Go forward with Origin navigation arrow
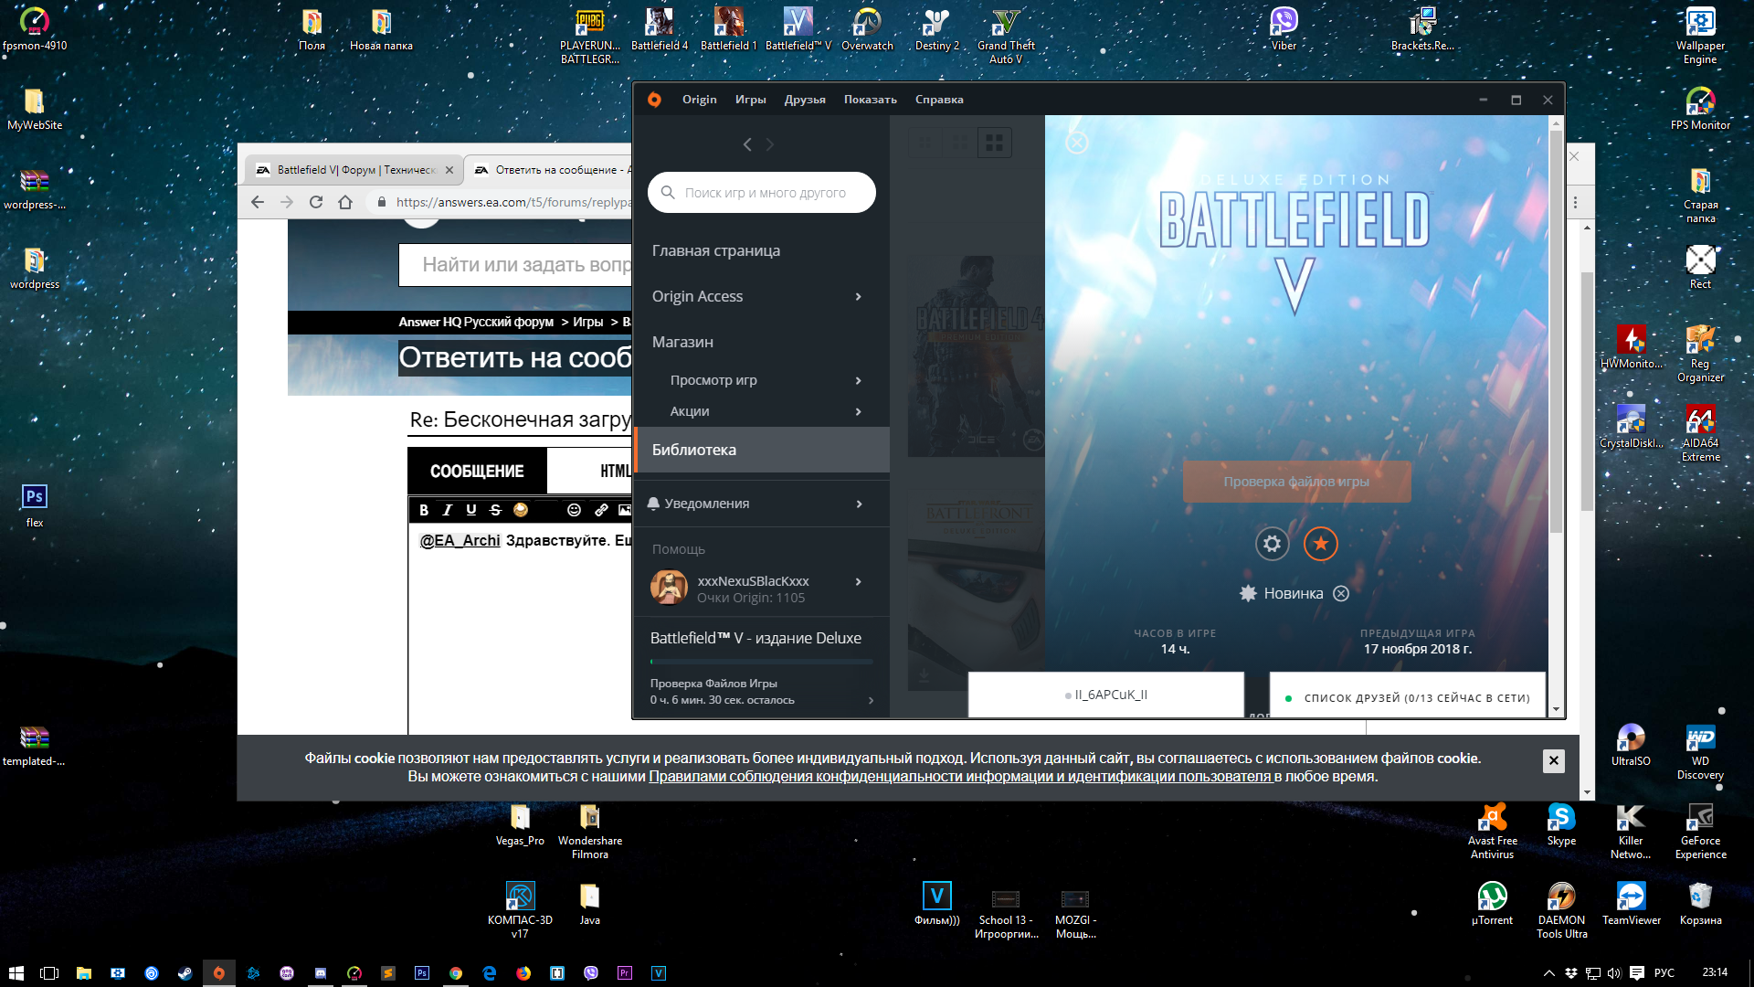This screenshot has height=987, width=1754. tap(770, 144)
